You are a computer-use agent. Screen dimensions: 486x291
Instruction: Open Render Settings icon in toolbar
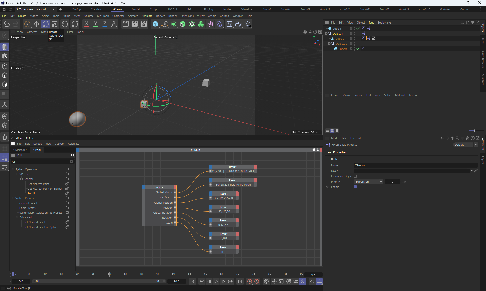click(x=144, y=24)
